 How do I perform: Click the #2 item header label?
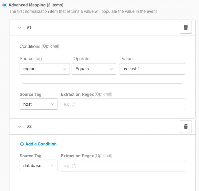[x=29, y=127]
